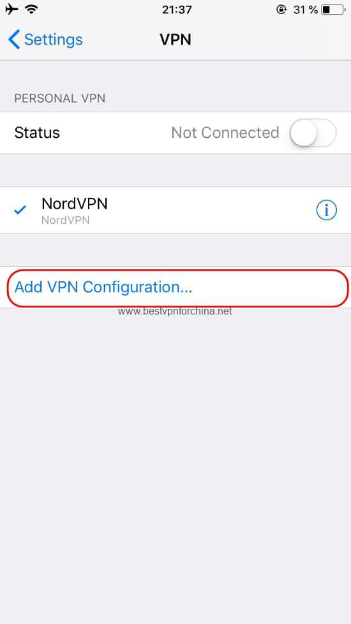Tap the Wi-Fi signal status icon
This screenshot has height=624, width=351.
point(31,9)
